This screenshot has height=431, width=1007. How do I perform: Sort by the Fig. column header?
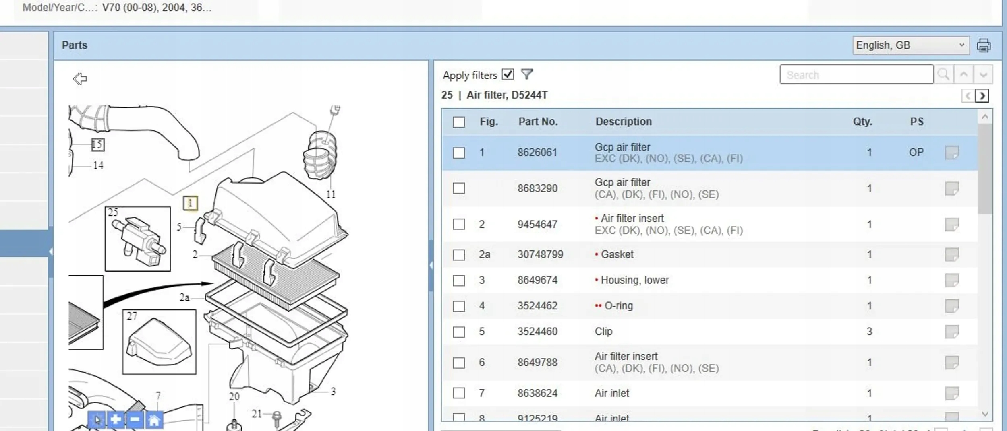tap(489, 122)
